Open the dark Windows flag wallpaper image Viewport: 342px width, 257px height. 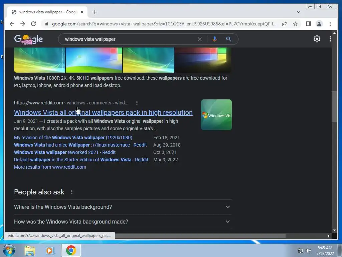point(203,60)
